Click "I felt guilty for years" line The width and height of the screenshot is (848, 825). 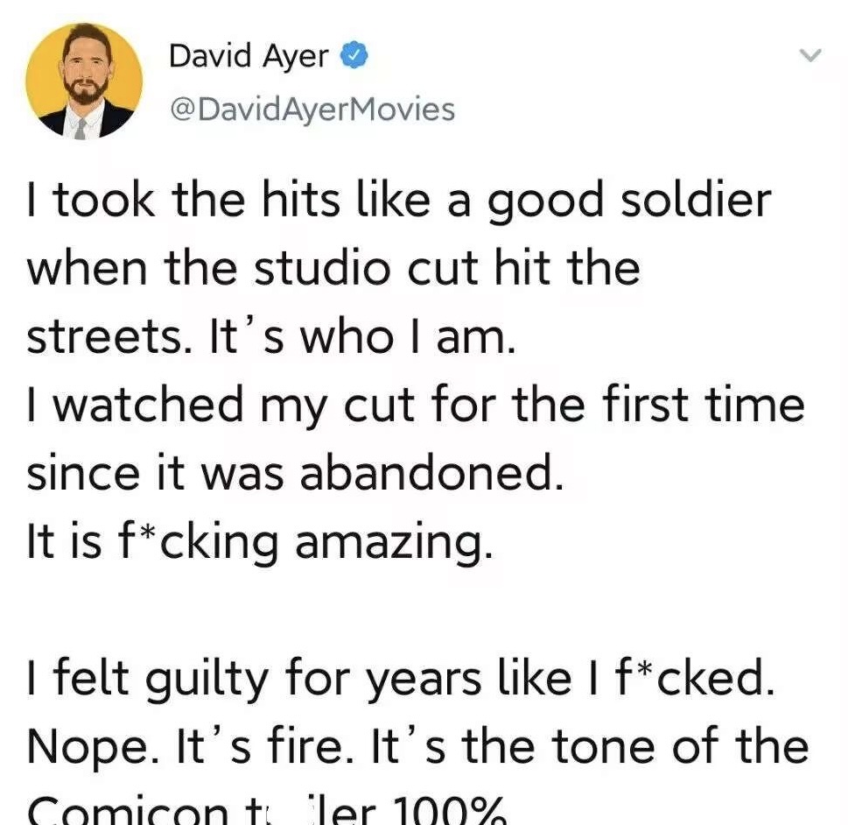coord(401,679)
